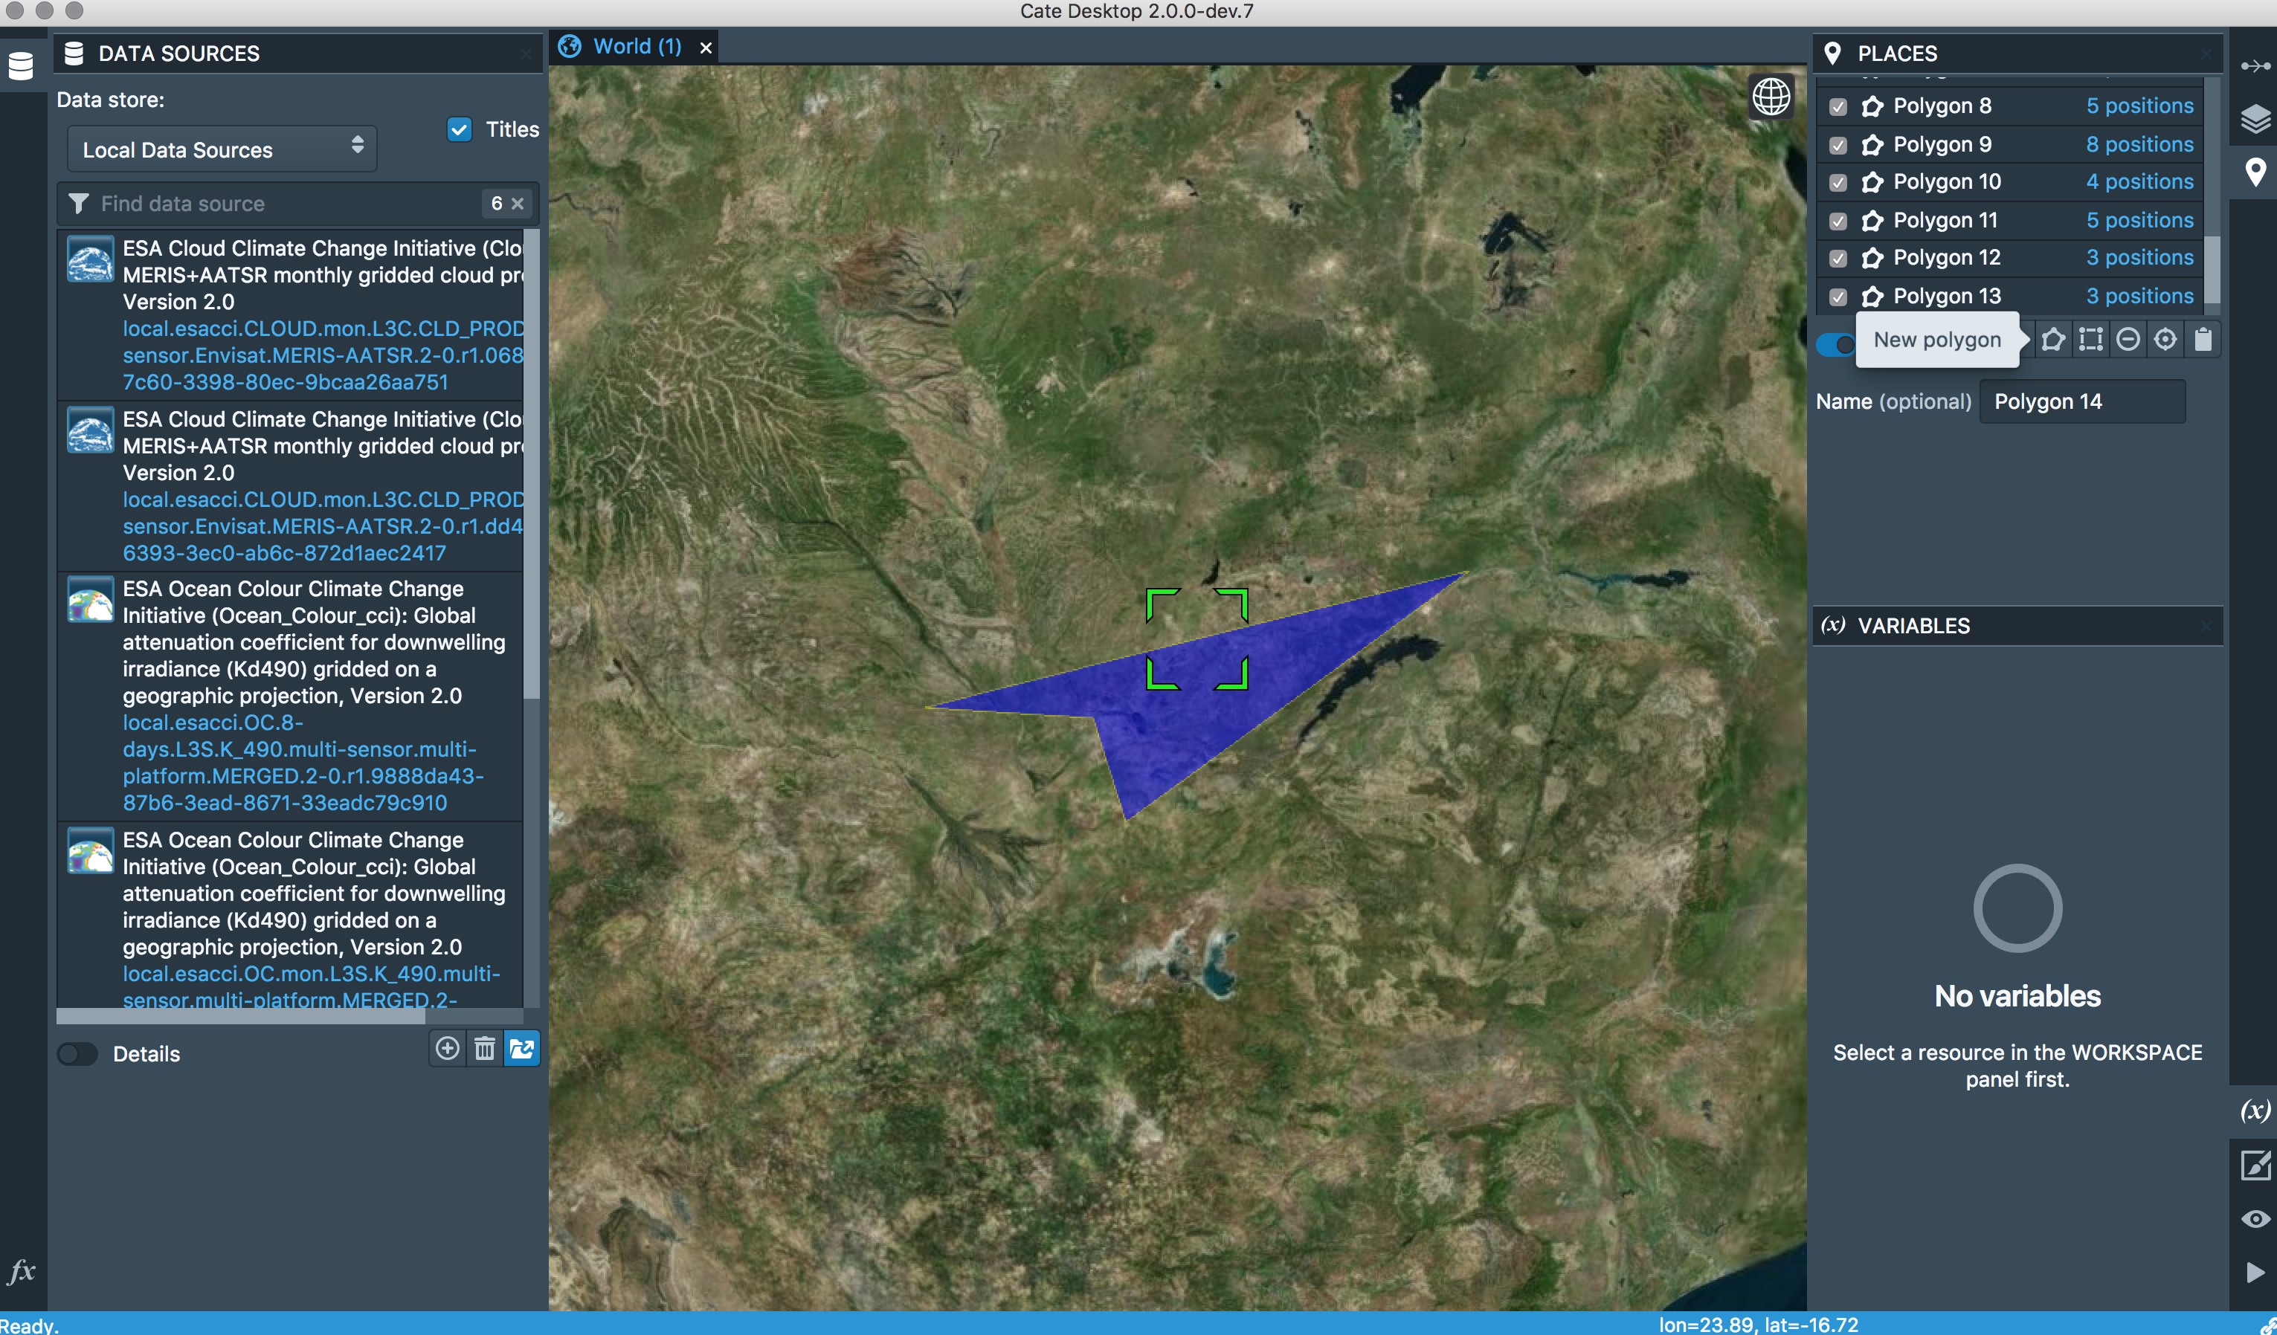Image resolution: width=2277 pixels, height=1335 pixels.
Task: Click the remove place minus icon
Action: 2128,340
